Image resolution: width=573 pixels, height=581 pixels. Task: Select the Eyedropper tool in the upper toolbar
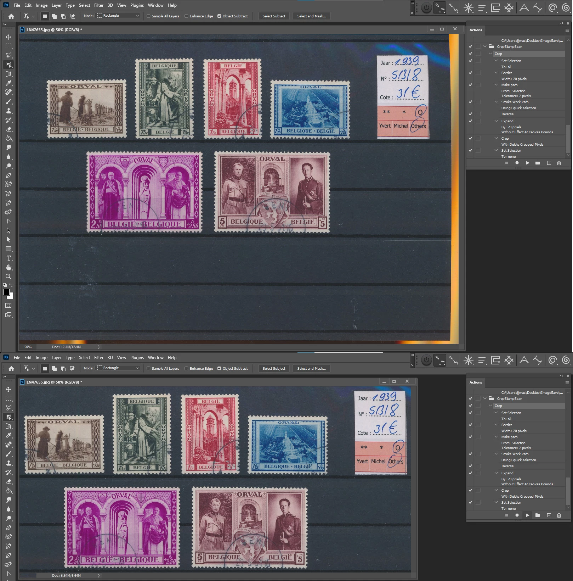(8, 83)
